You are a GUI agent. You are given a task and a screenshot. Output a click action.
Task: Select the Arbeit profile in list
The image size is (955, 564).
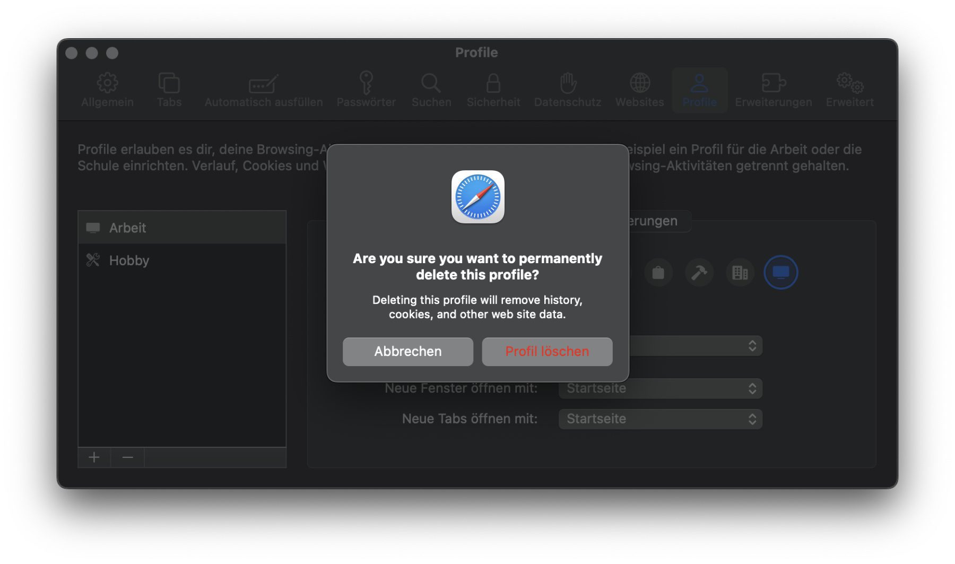coord(182,228)
